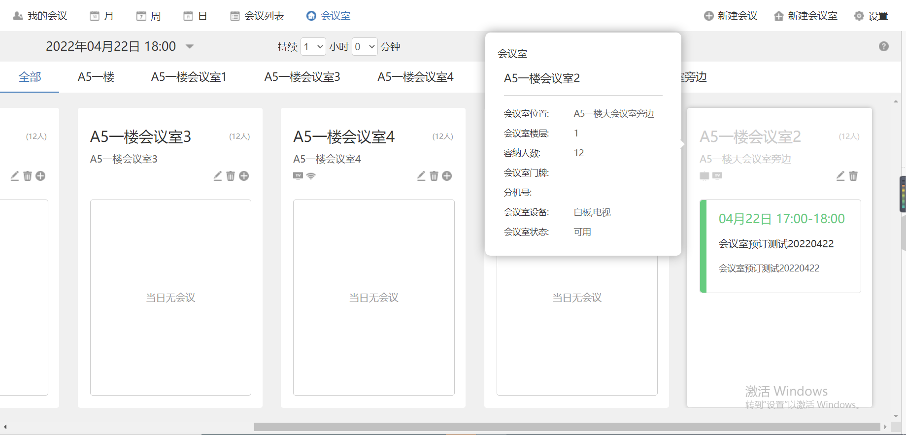Switch to the 全部 tab
The image size is (906, 435).
coord(30,77)
